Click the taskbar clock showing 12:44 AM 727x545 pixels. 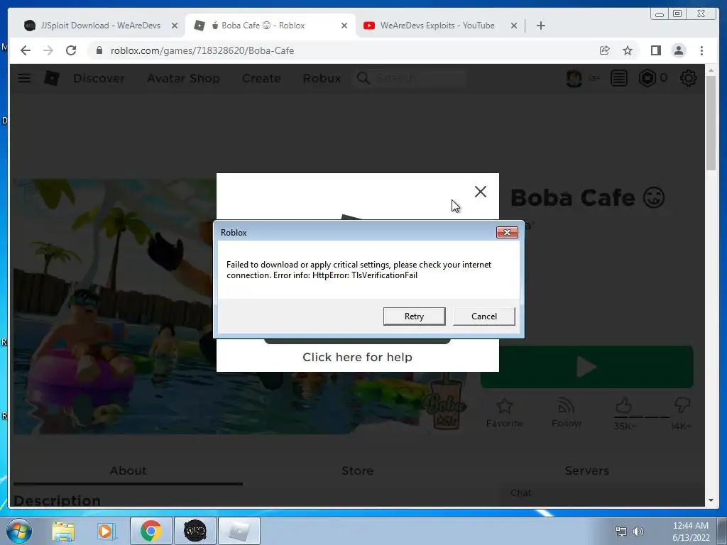tap(691, 532)
